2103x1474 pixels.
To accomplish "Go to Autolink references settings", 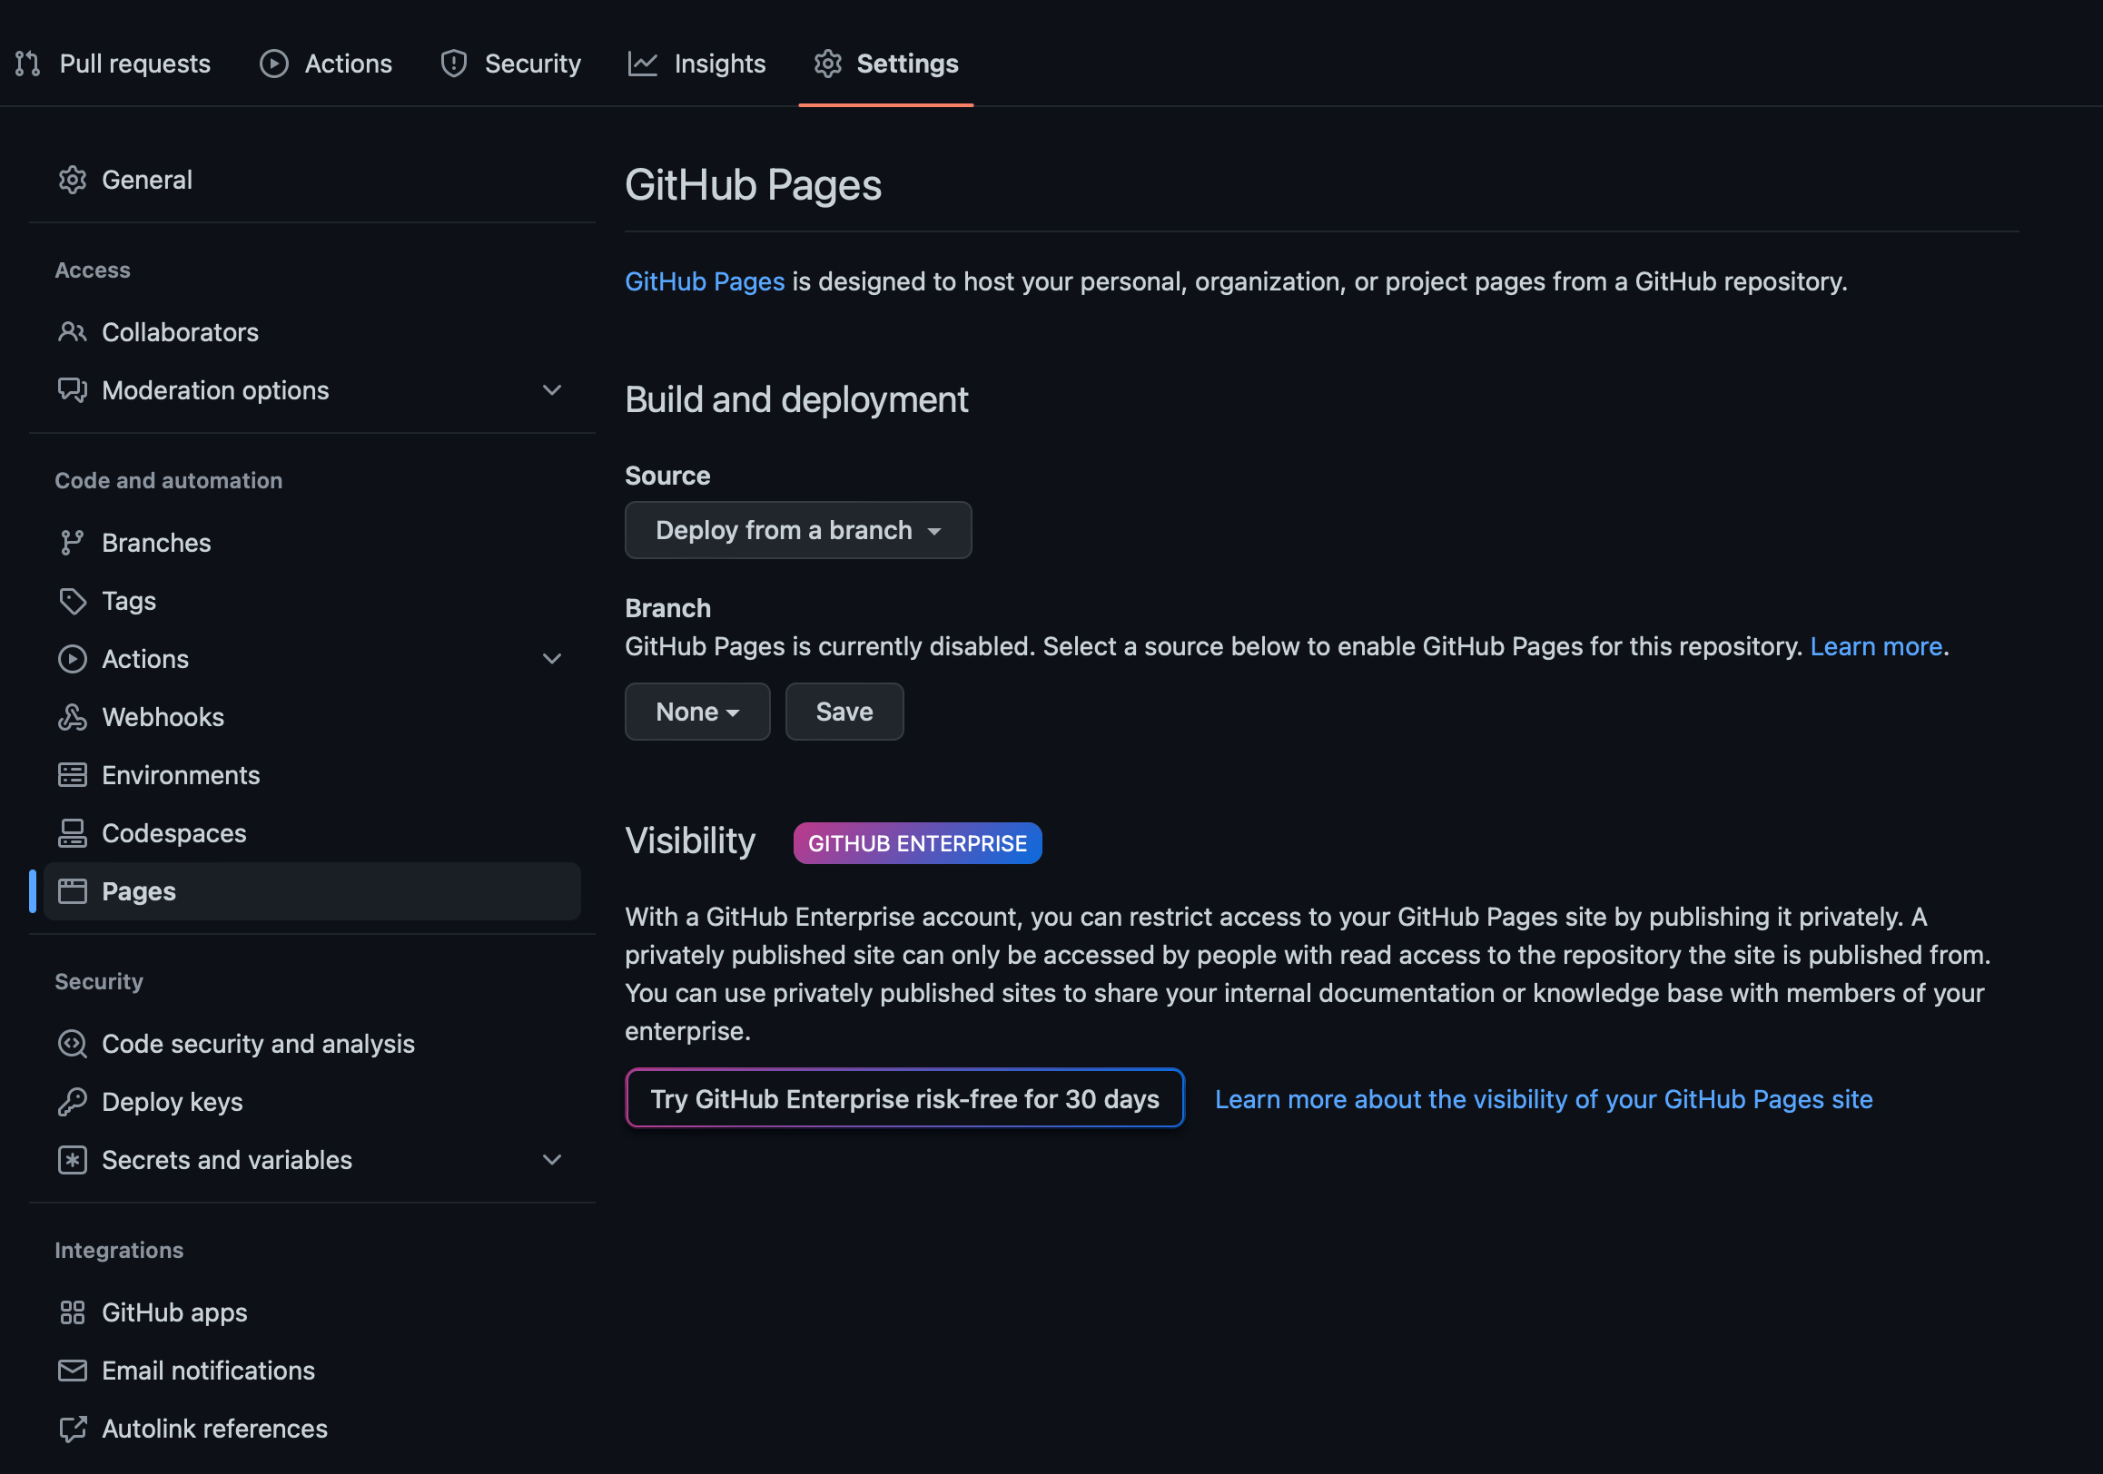I will [311, 1429].
